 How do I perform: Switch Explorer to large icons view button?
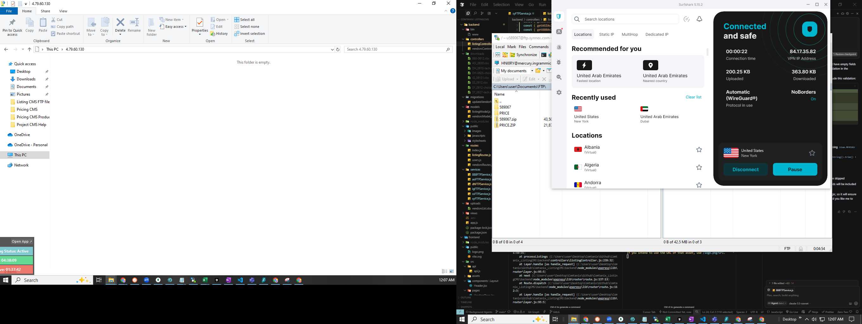[x=452, y=271]
